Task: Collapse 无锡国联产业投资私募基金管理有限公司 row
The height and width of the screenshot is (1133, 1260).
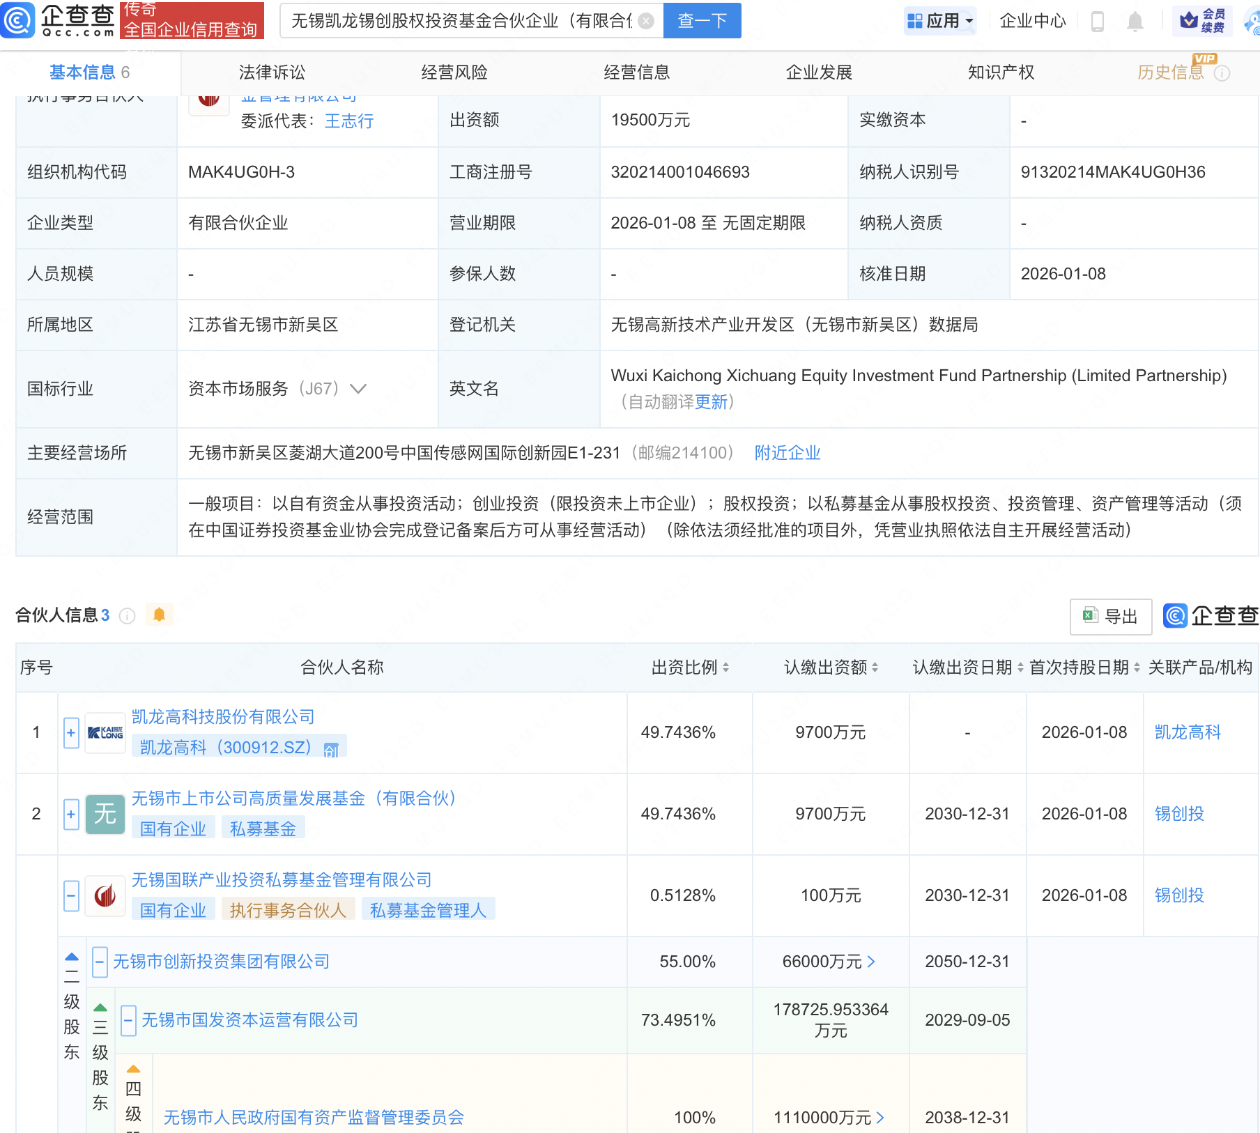Action: click(x=70, y=896)
